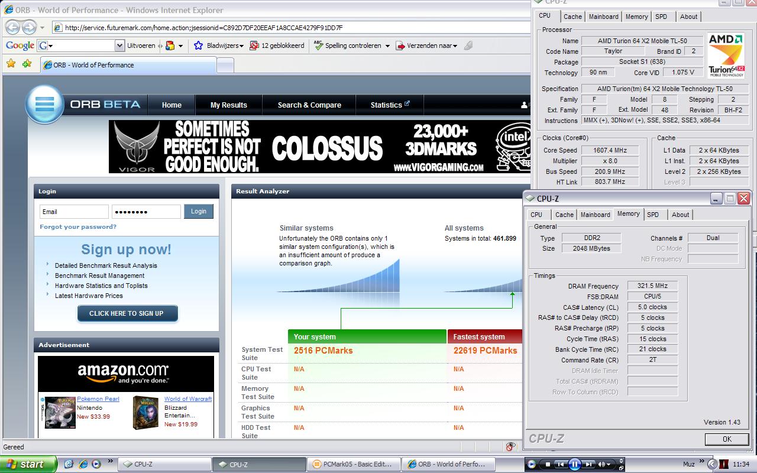
Task: Click the volume icon on Media Player toolbar
Action: [603, 465]
